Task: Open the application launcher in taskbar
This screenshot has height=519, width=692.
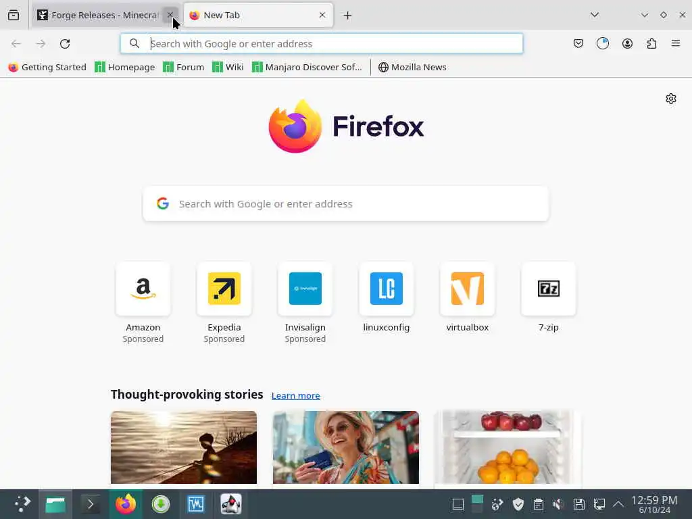Action: pos(22,504)
